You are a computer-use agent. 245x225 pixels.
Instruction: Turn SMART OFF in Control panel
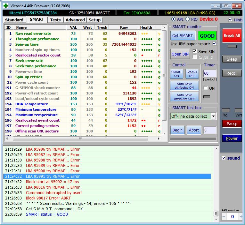pos(192,74)
